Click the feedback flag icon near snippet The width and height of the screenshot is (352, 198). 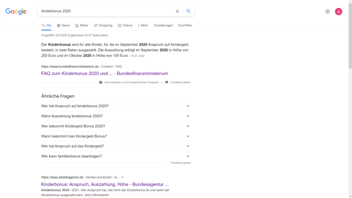coord(167,82)
